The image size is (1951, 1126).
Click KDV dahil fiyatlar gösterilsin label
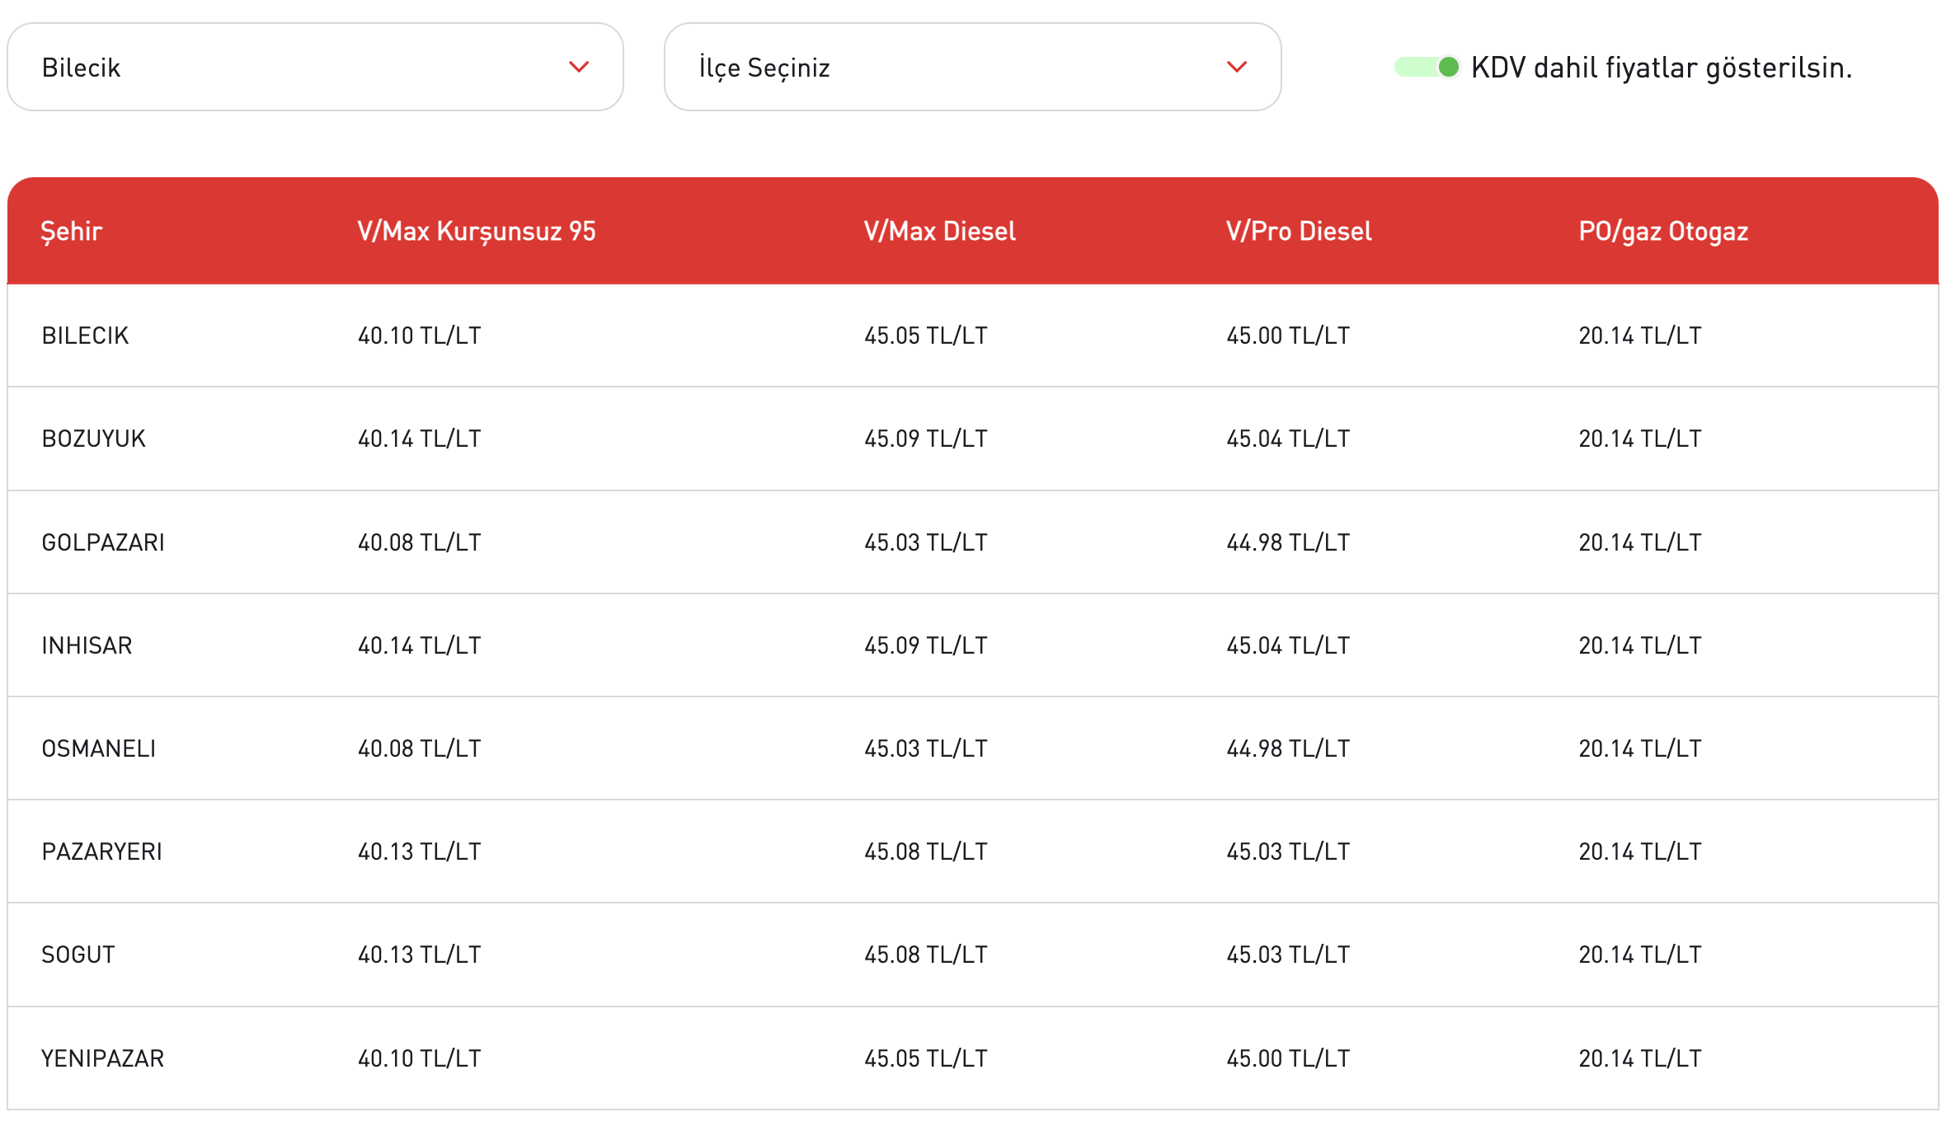pyautogui.click(x=1661, y=68)
